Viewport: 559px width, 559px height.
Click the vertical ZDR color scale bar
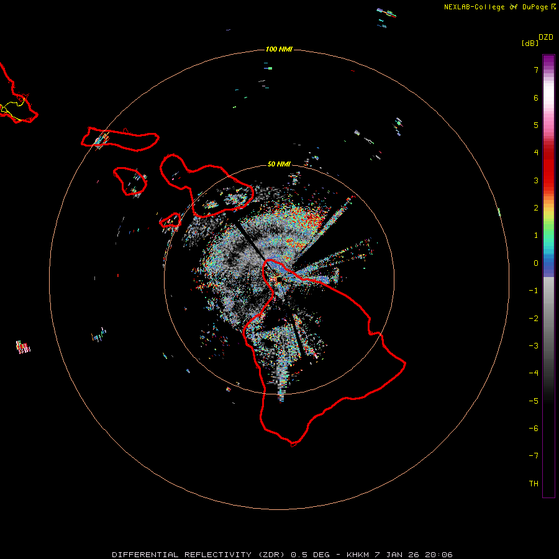548,276
